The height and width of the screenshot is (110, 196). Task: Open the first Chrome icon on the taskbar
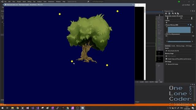point(17,108)
